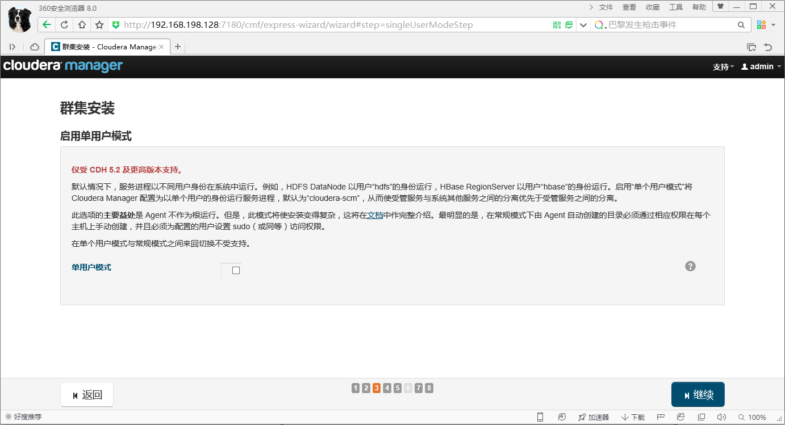Close the Cloudera Manager tab
The width and height of the screenshot is (785, 425).
tap(161, 47)
